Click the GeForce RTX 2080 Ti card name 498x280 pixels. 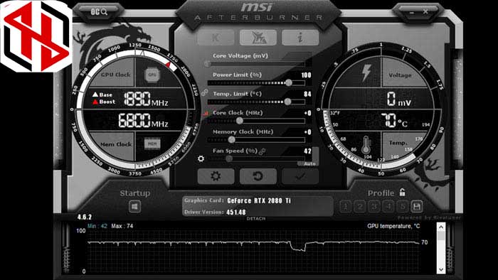[x=259, y=200]
